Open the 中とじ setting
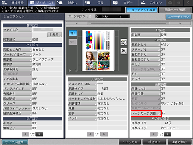Screen dimensions: 193x145 tap(146, 64)
